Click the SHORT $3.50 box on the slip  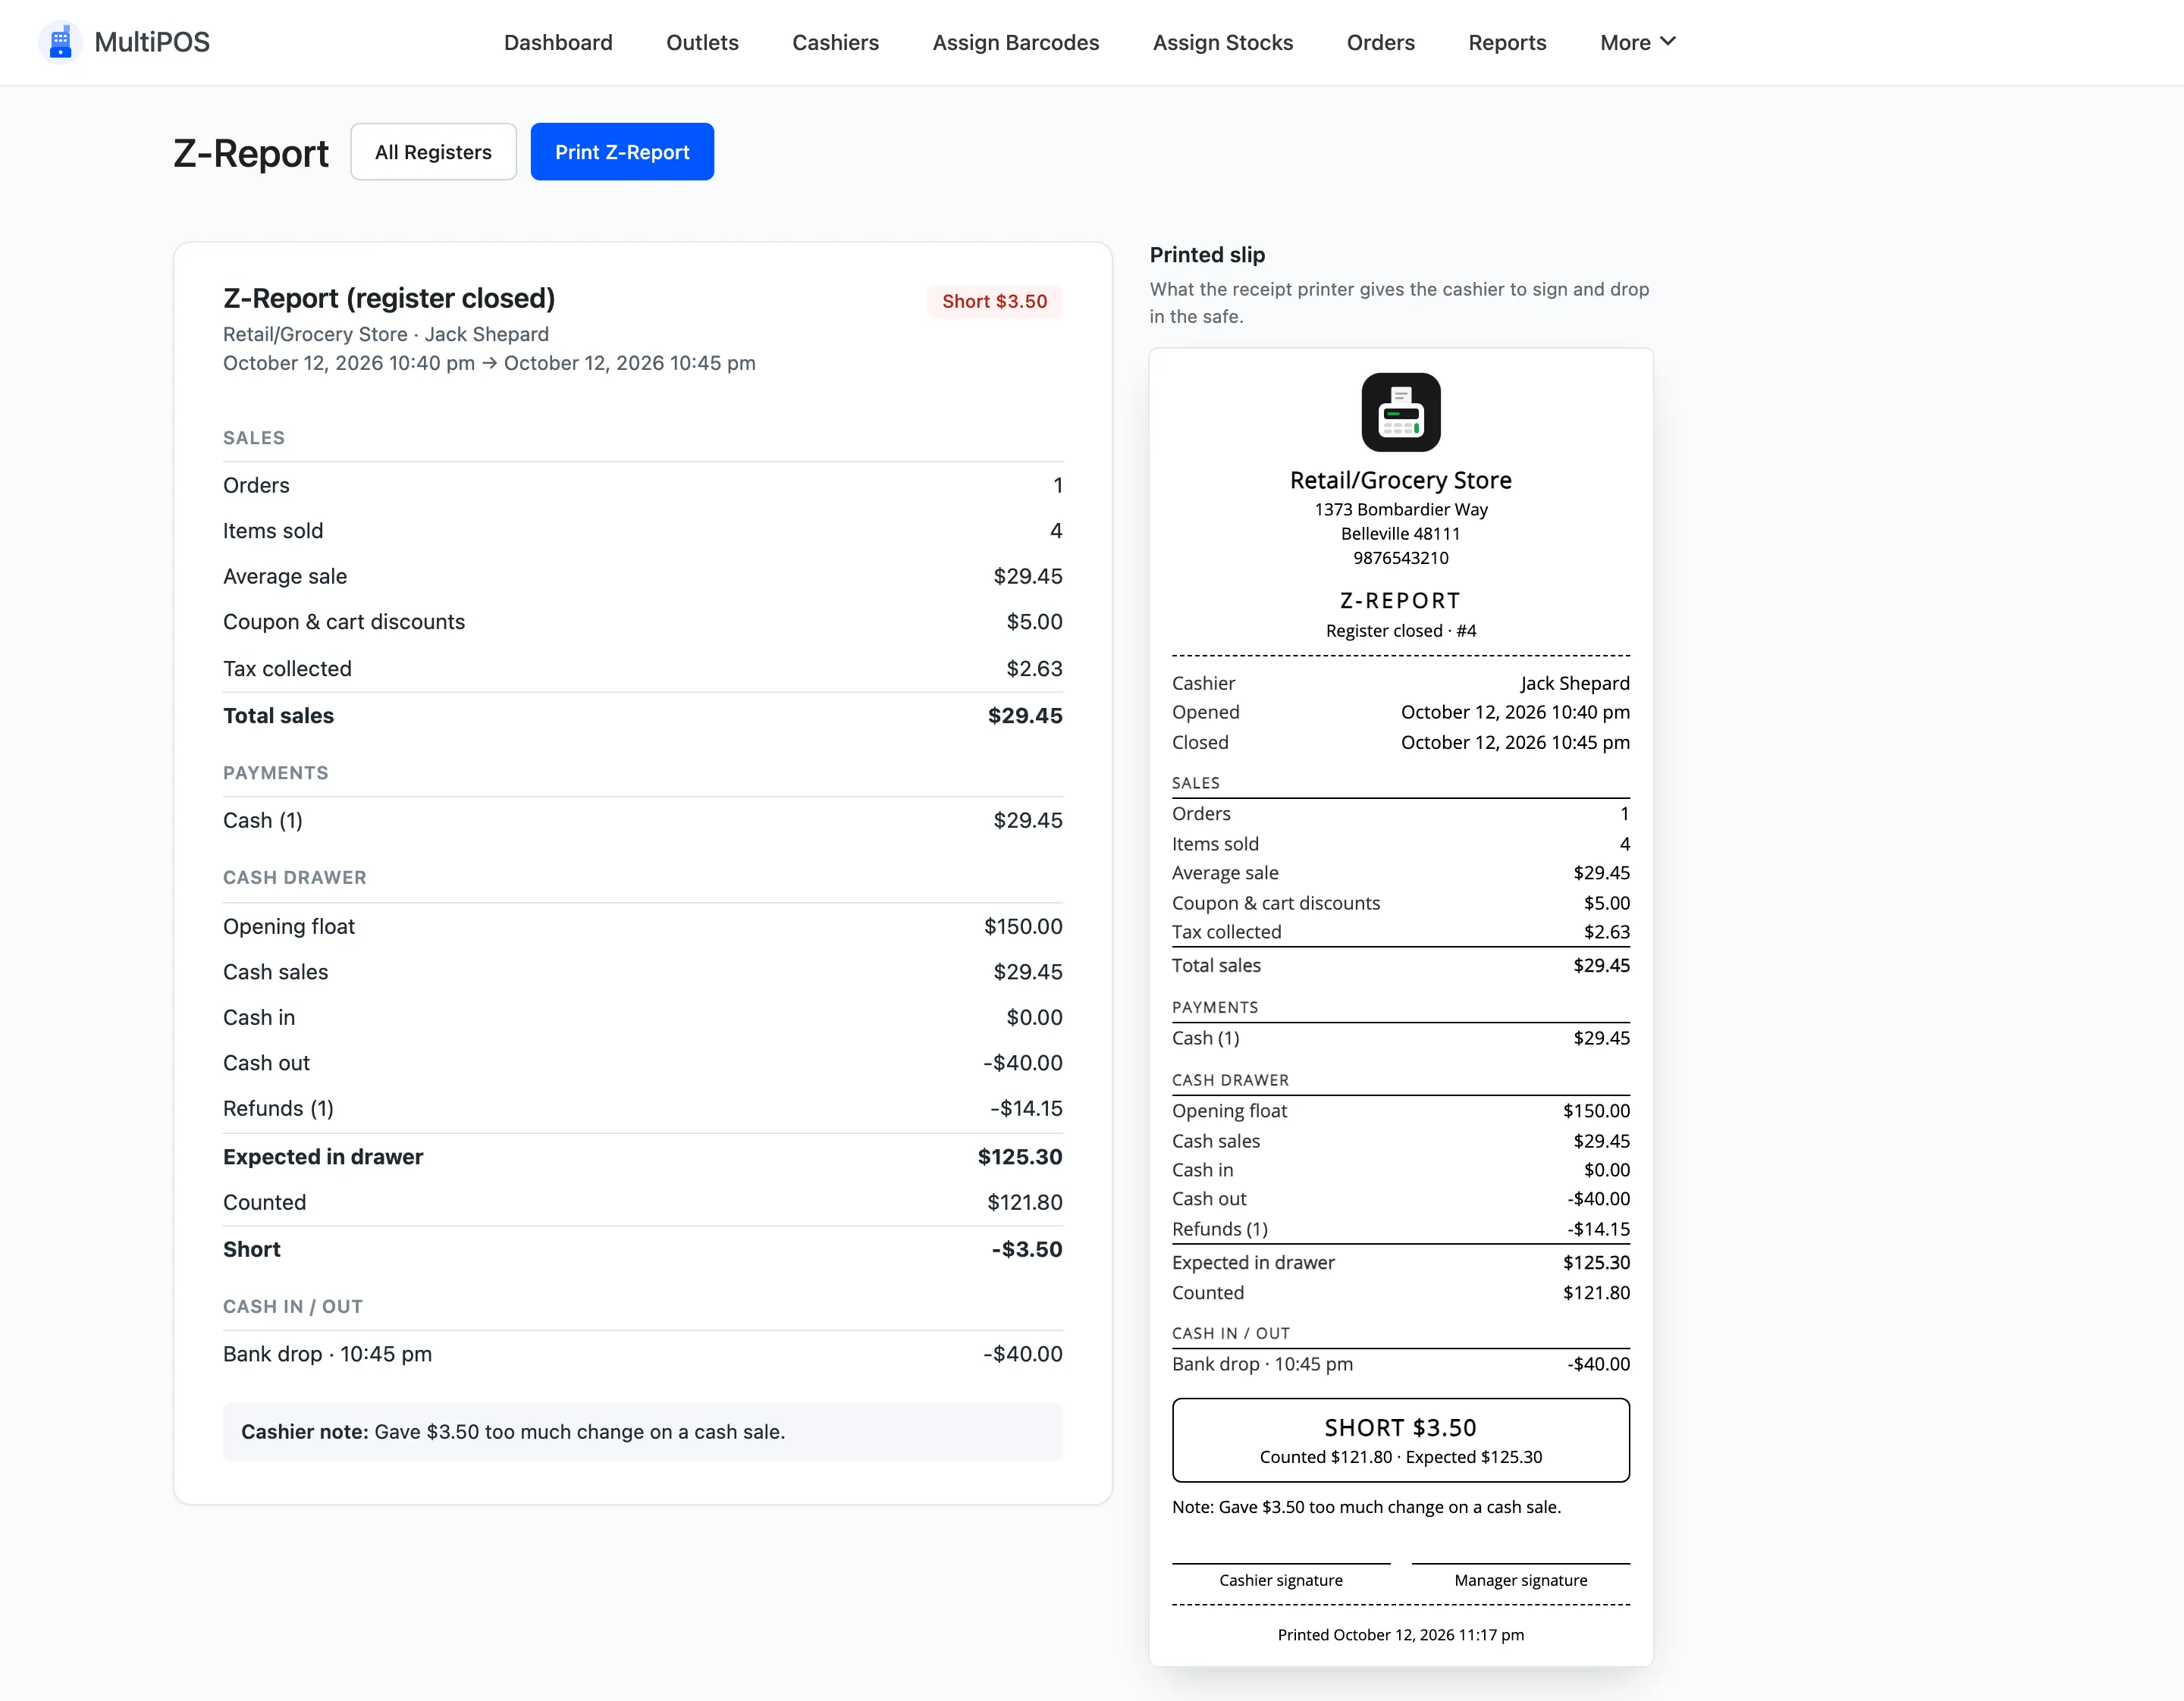click(x=1400, y=1439)
